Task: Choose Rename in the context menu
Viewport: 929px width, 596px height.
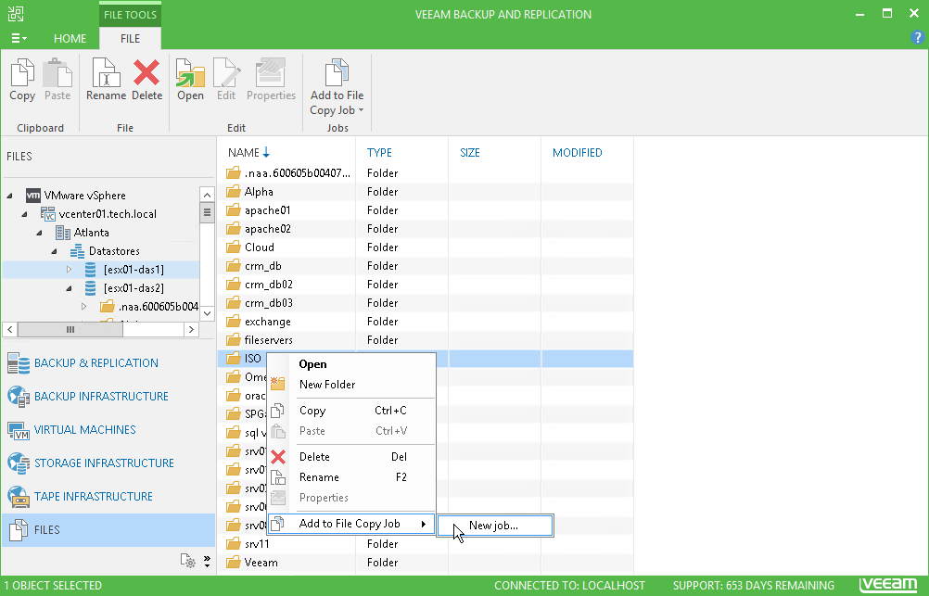Action: [352, 477]
